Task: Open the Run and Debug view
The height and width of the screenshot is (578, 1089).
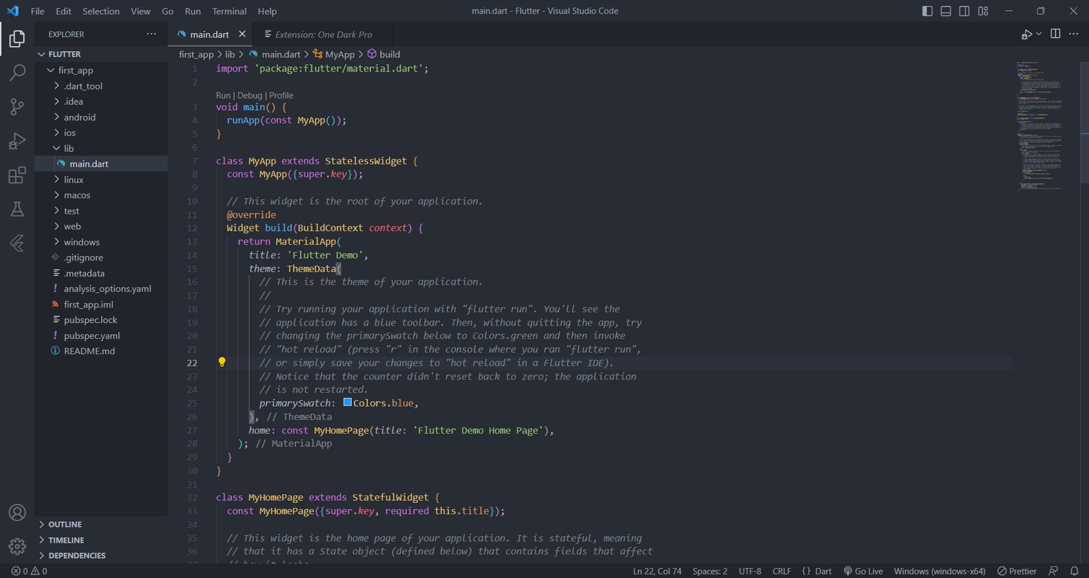Action: point(17,141)
